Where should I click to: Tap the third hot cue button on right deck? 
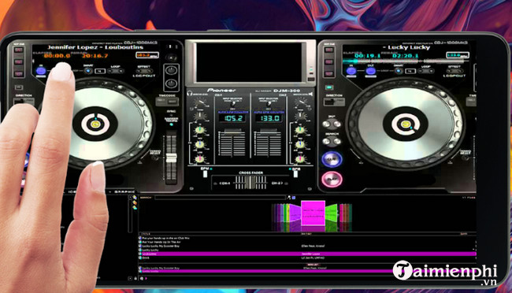point(328,74)
